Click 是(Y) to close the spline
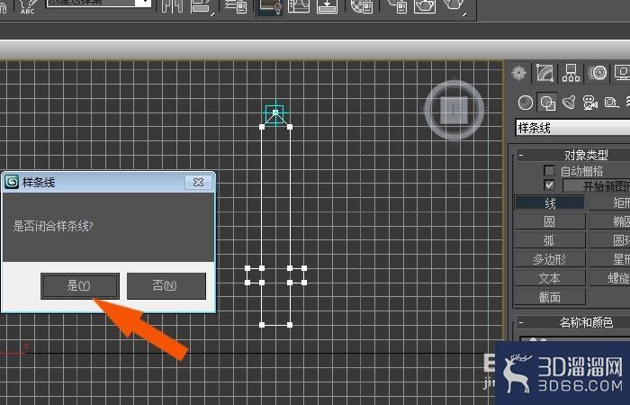Viewport: 630px width, 405px height. (80, 286)
